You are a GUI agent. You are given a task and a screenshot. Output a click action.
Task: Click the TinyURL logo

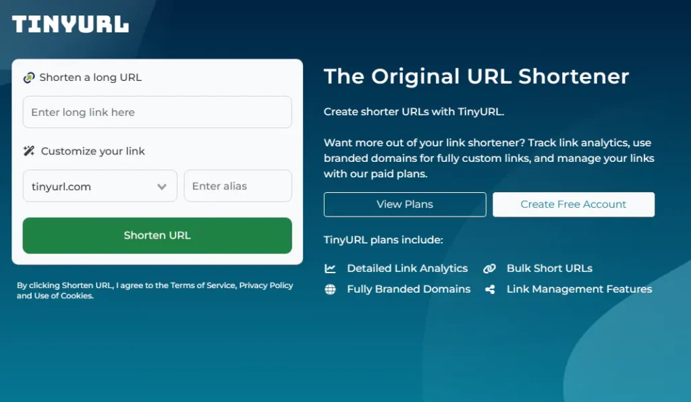(x=70, y=25)
